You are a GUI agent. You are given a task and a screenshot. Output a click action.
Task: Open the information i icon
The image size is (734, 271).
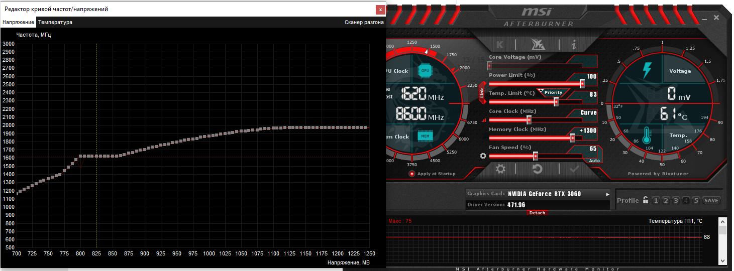574,44
